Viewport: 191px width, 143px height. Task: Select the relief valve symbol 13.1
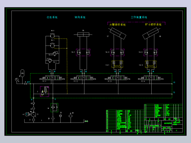tap(49, 60)
